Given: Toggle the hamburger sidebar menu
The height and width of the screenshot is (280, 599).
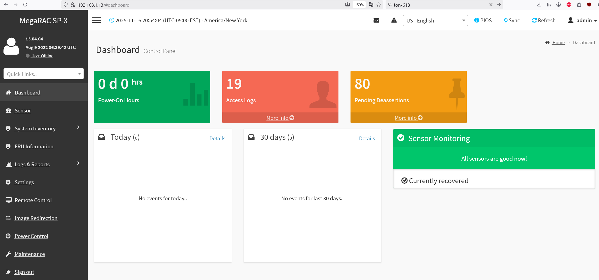Looking at the screenshot, I should pos(96,20).
